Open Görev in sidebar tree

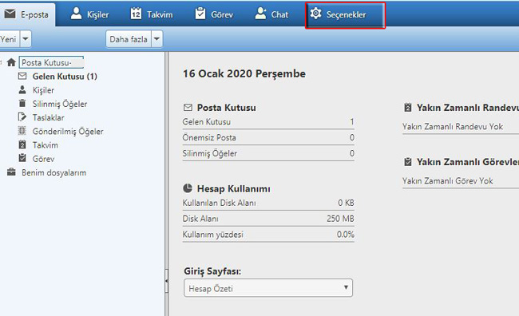[43, 159]
